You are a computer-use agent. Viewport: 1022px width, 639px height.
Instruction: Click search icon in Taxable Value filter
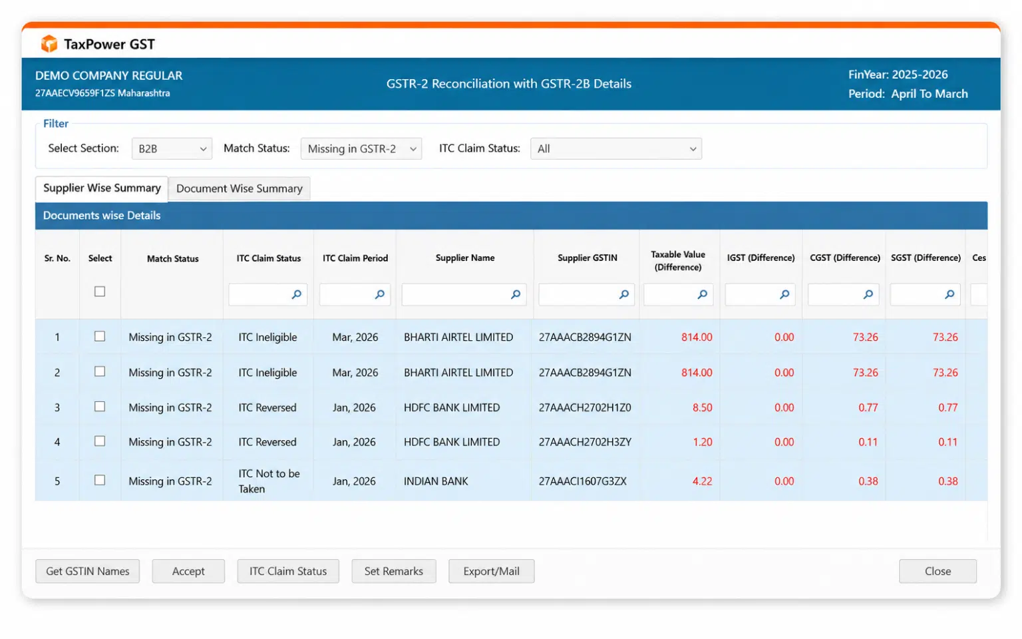coord(703,294)
